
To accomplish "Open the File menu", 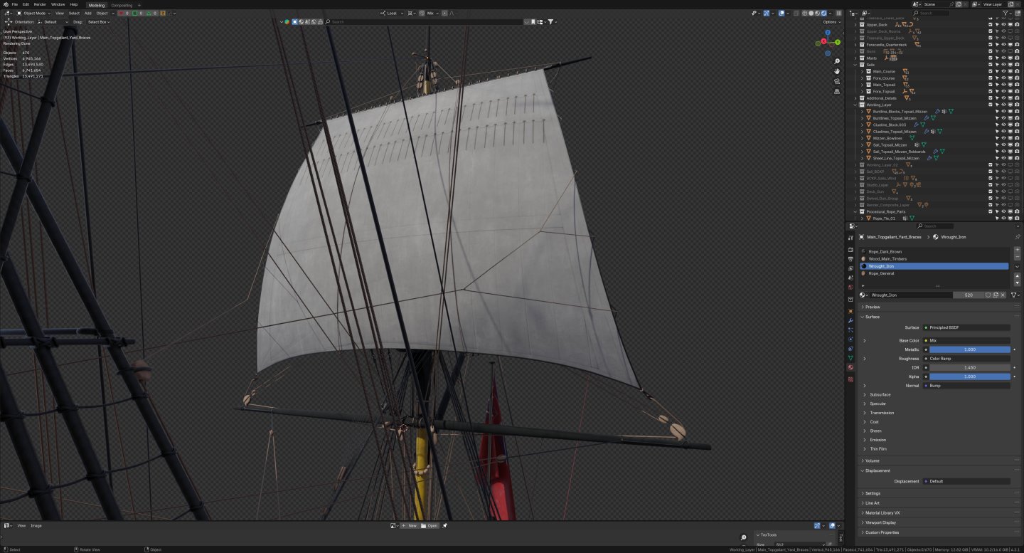I will (x=15, y=4).
